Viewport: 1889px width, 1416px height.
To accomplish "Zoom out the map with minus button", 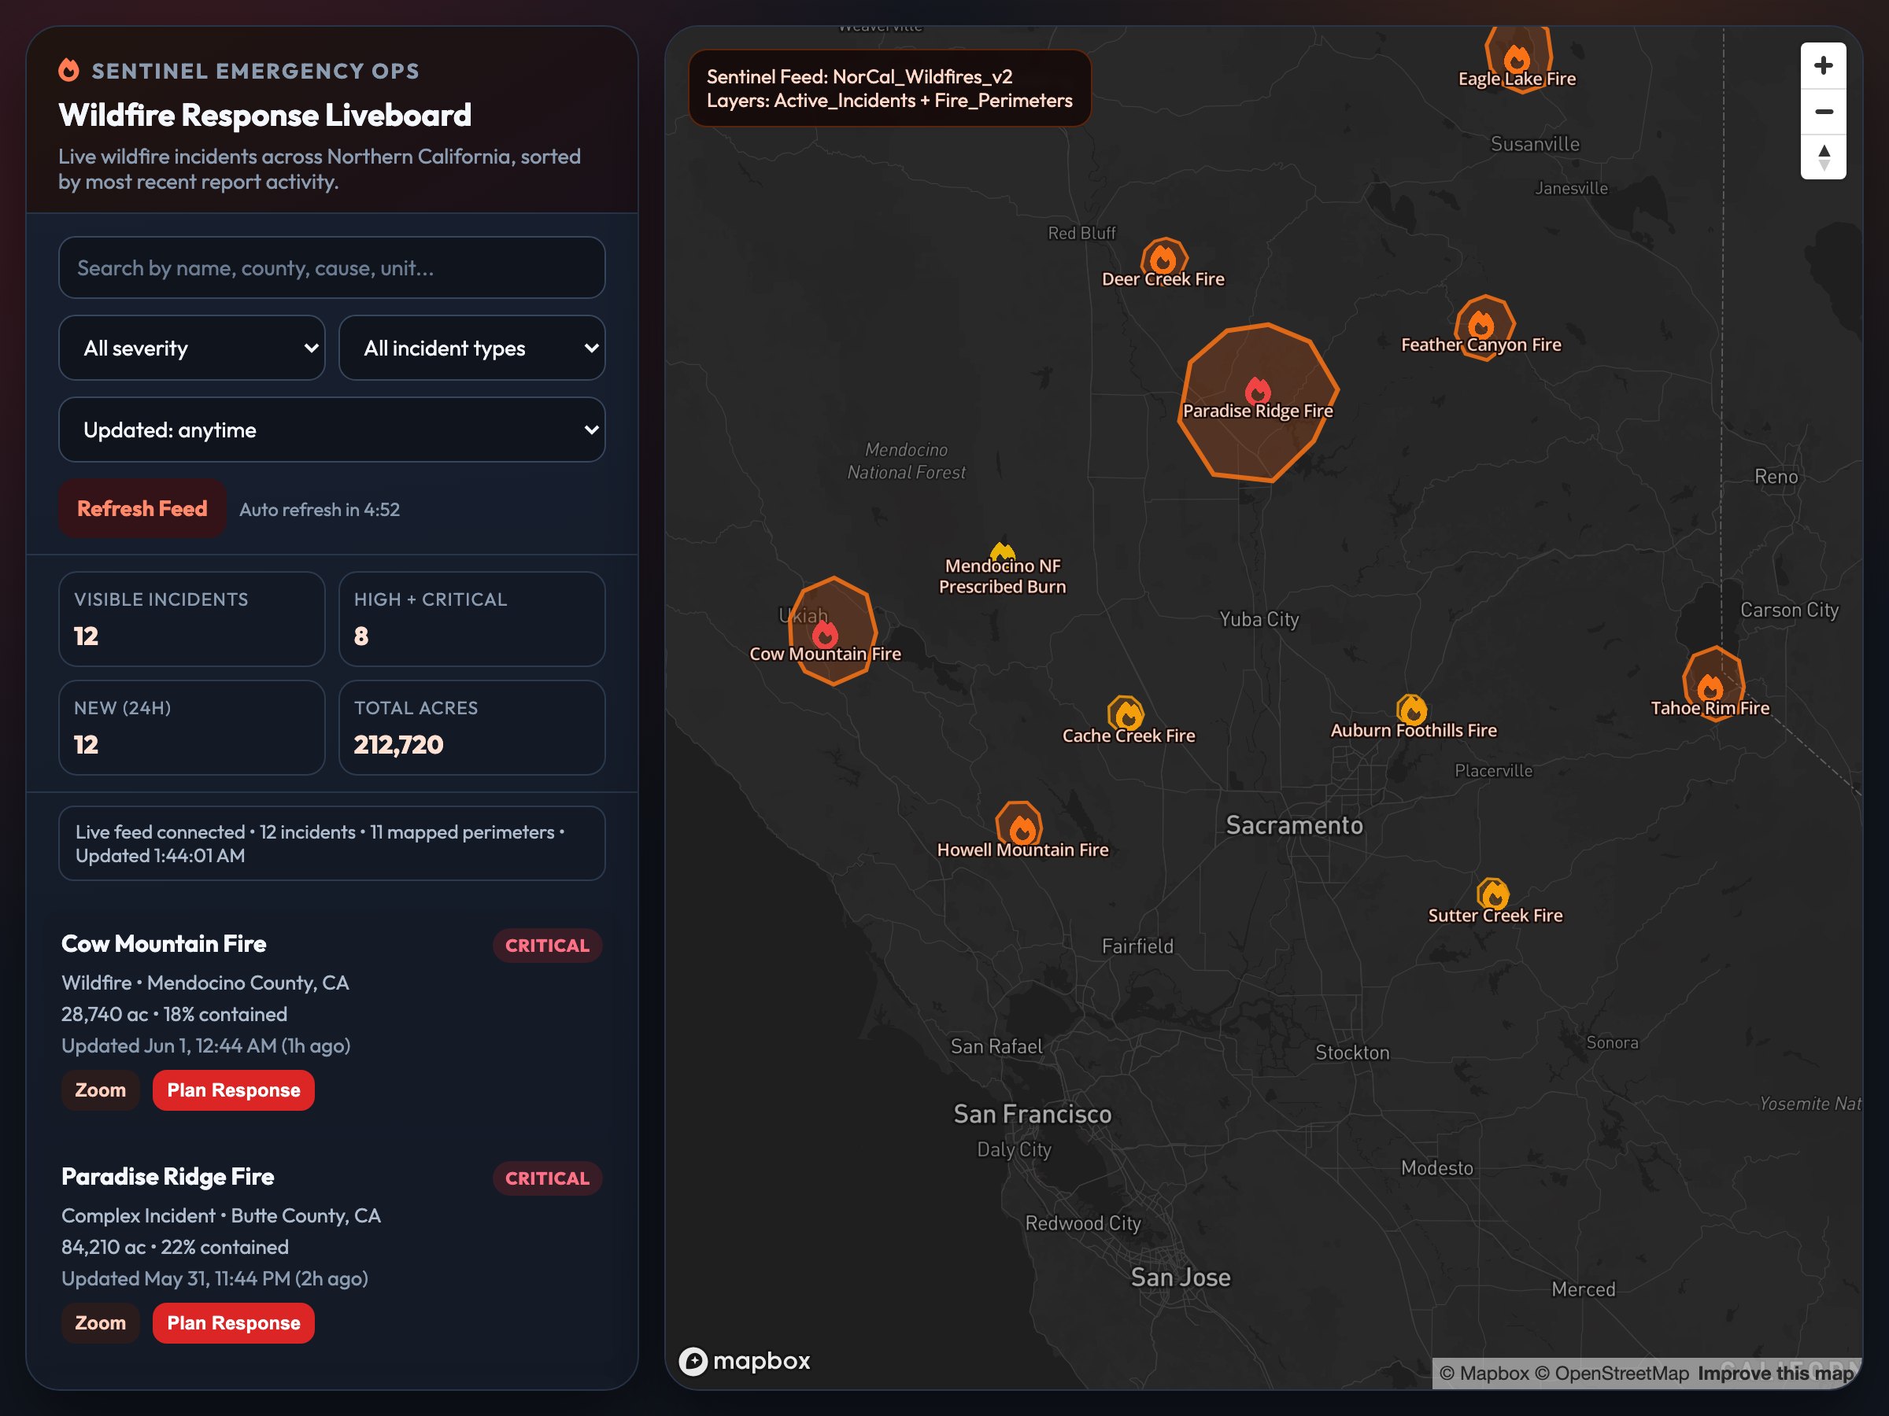I will (x=1823, y=112).
